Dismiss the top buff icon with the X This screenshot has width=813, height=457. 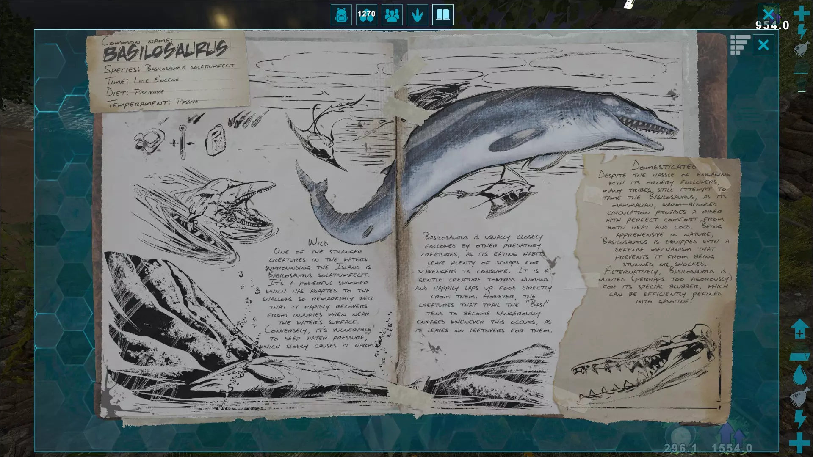(x=768, y=14)
